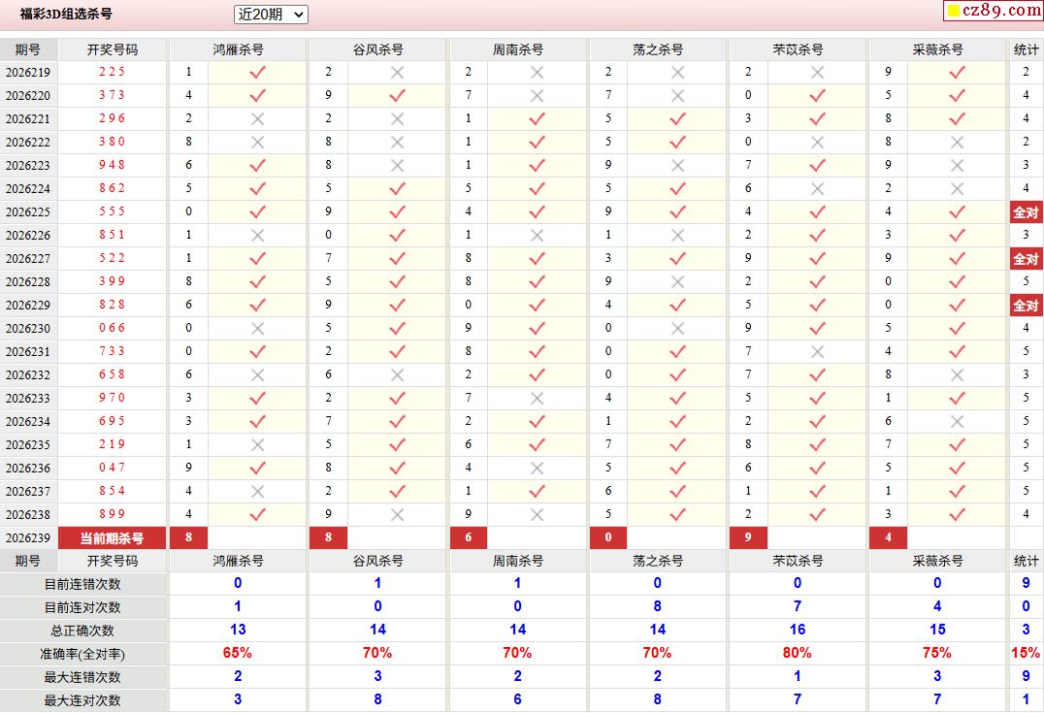The height and width of the screenshot is (713, 1044).
Task: Click red kill number 8 under 鸿雁杀号
Action: click(189, 537)
